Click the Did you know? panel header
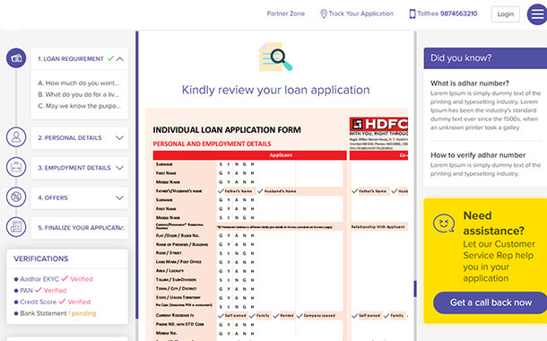547x341 pixels. pos(485,58)
